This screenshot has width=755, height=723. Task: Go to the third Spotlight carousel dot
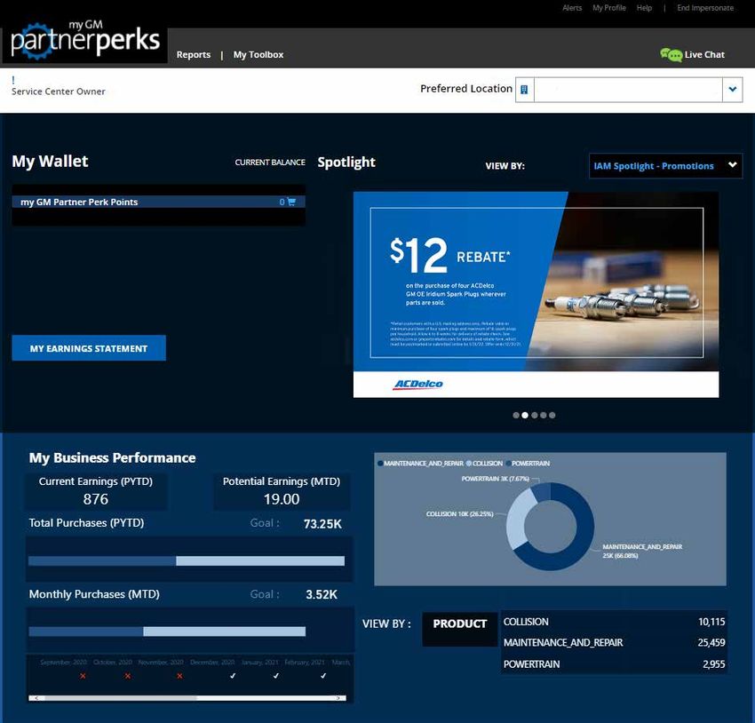tap(534, 416)
